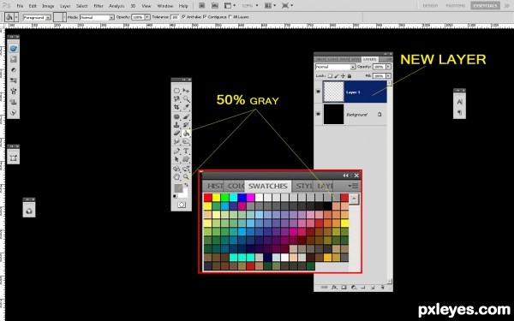
Task: Click the Quick Mask mode button
Action: pos(182,205)
